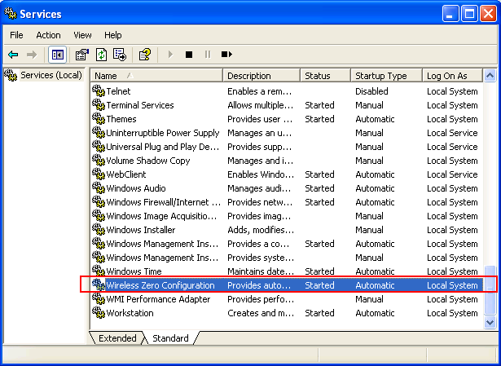Click 'Creates and m…' description of Workstation
The image size is (501, 366).
point(261,313)
